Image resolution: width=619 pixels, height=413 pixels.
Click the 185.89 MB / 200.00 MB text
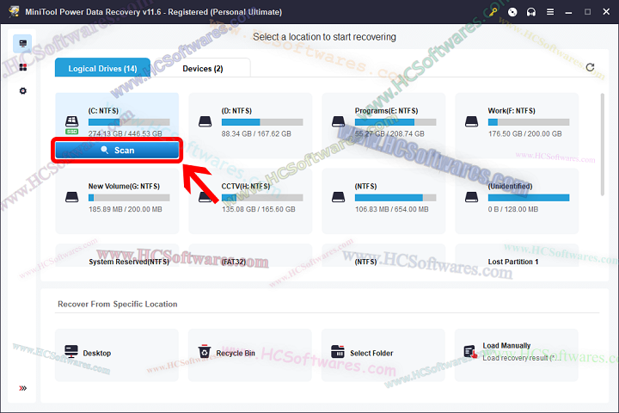[126, 209]
